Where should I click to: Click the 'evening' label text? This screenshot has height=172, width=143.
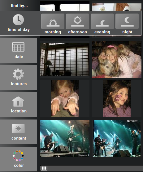click(102, 32)
